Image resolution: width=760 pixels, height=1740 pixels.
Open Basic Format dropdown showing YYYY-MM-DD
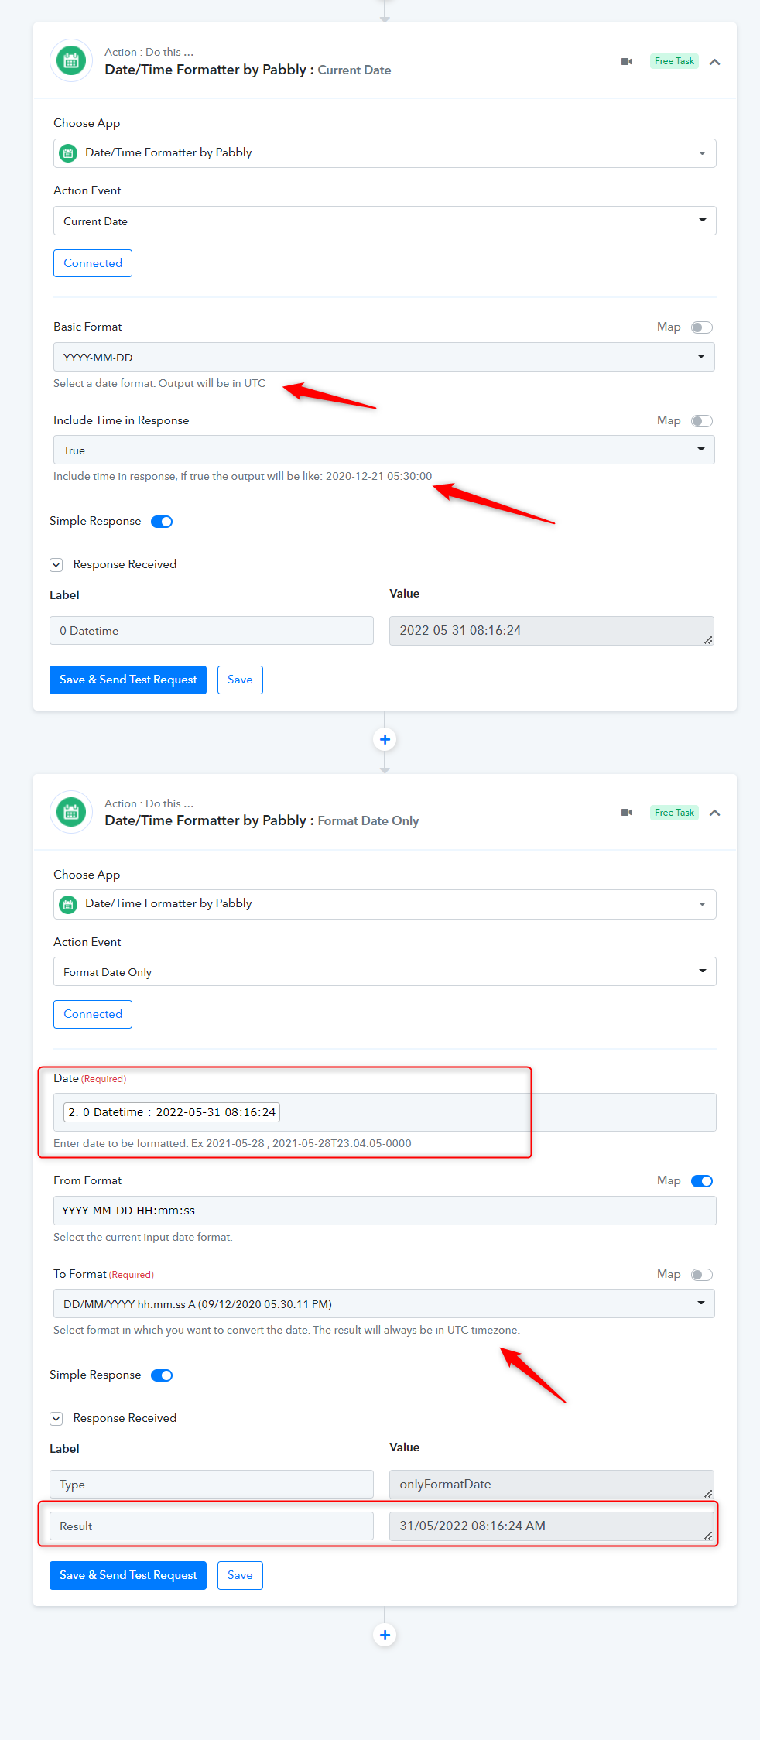384,357
